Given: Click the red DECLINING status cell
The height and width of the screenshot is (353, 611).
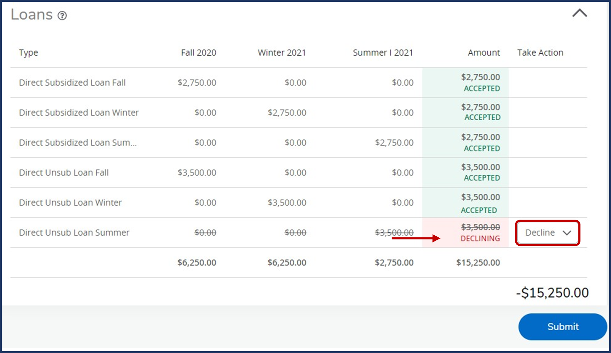Looking at the screenshot, I should pos(480,238).
